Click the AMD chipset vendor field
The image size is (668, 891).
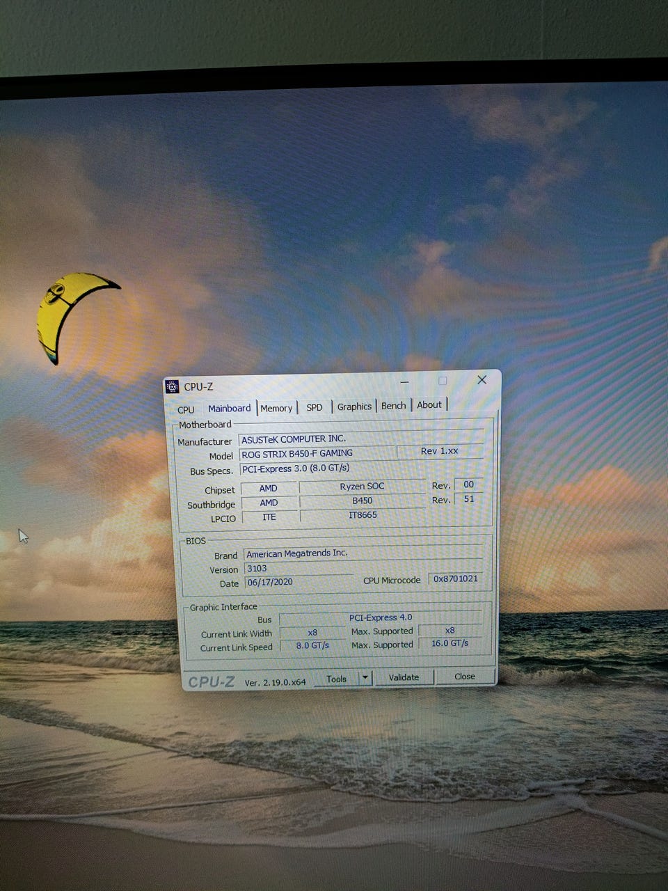[x=269, y=489]
